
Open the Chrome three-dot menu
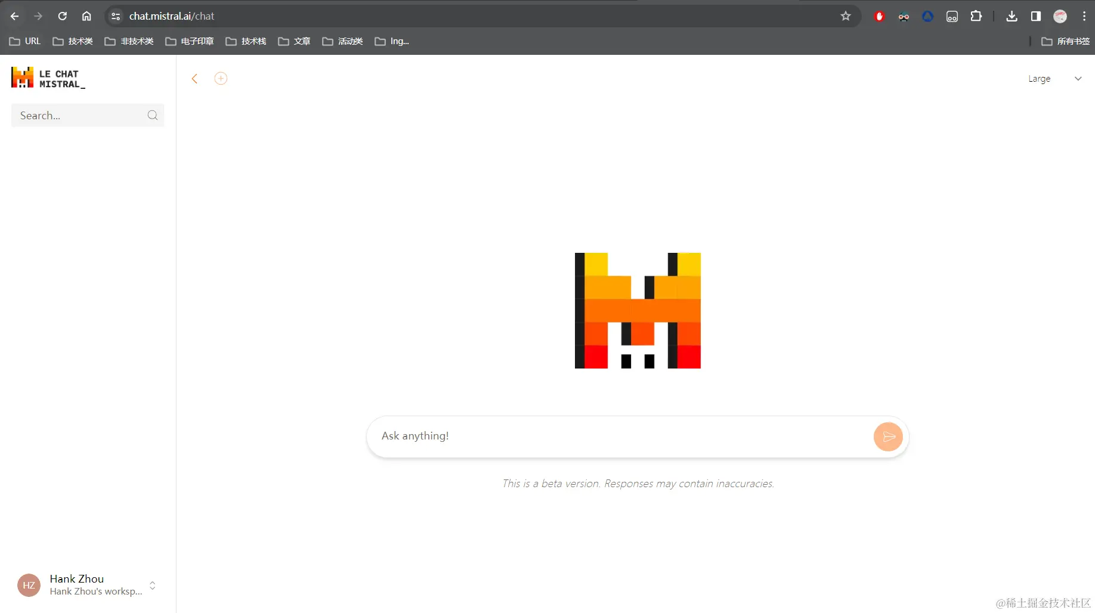click(x=1084, y=16)
